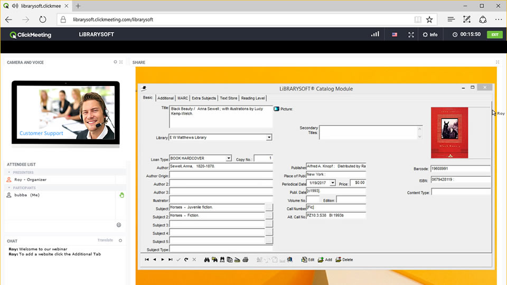
Task: Click the green EXIT button
Action: click(x=495, y=35)
